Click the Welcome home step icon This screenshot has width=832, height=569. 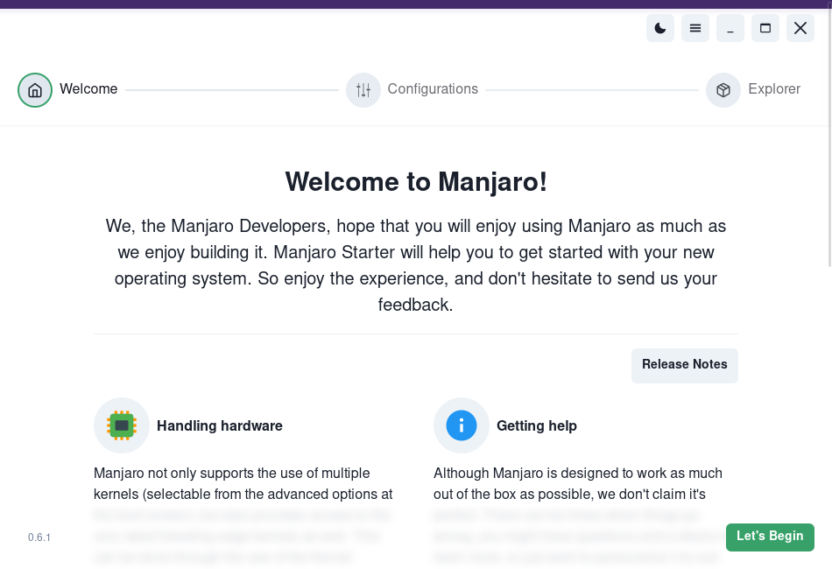[x=35, y=90]
